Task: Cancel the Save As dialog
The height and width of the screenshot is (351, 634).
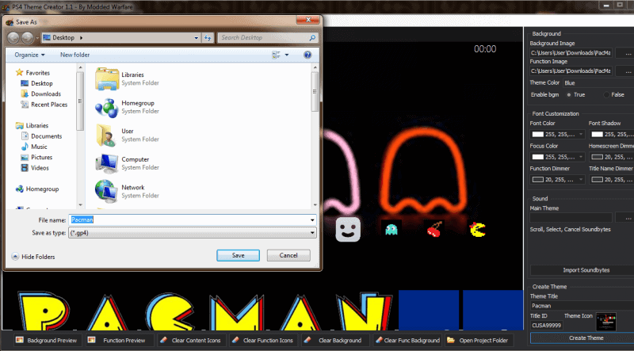Action: 288,255
